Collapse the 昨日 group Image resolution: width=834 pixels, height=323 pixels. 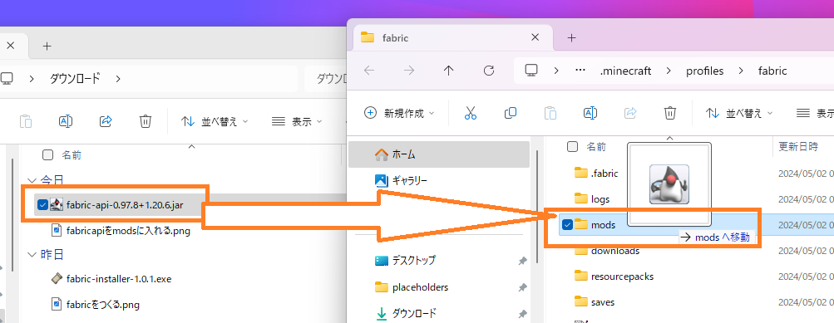click(x=32, y=254)
